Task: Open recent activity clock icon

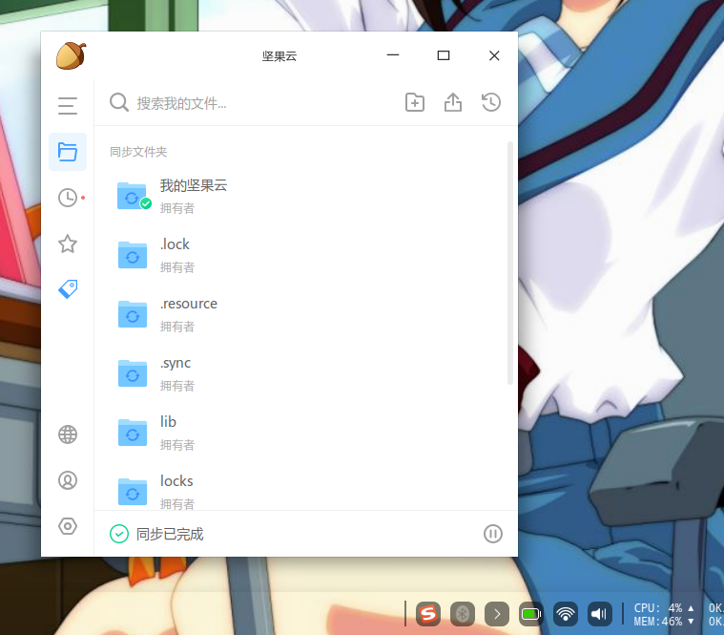Action: (x=68, y=198)
